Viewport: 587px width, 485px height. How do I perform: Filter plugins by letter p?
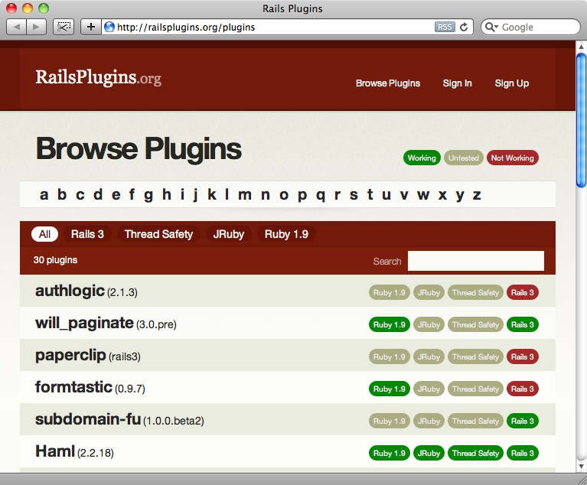click(x=302, y=196)
